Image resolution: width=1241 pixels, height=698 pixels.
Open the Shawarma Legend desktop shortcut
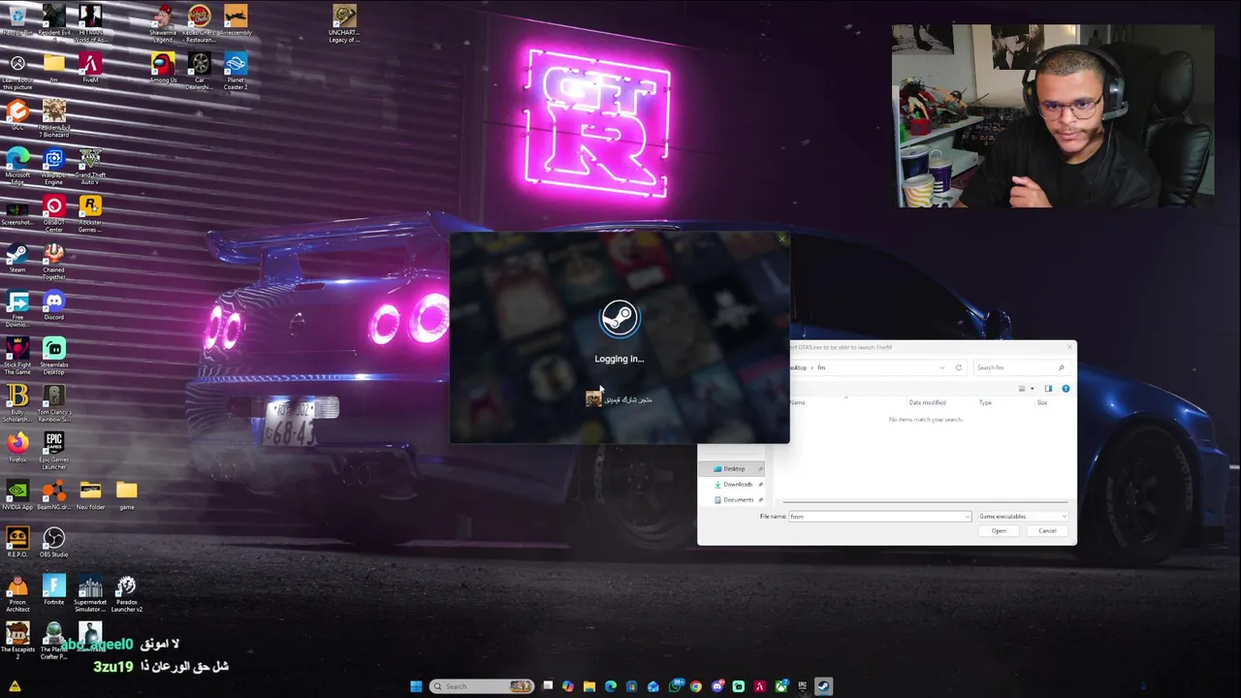click(163, 23)
